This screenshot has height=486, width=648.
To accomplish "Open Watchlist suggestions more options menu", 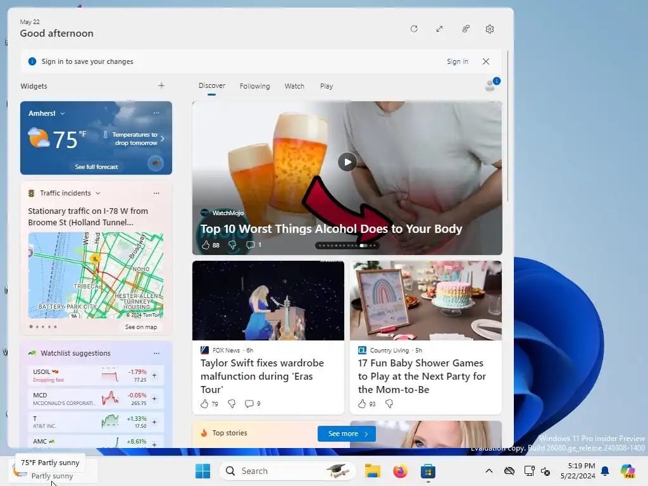I will 156,353.
